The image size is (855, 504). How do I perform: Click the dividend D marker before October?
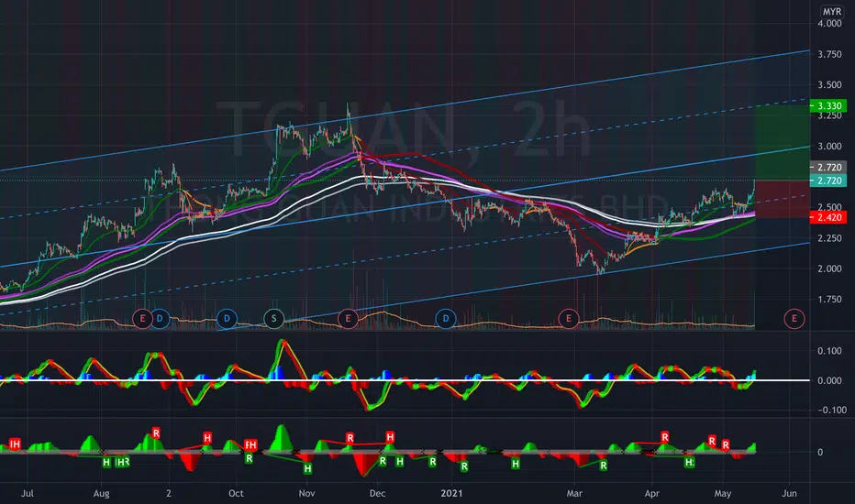click(227, 318)
